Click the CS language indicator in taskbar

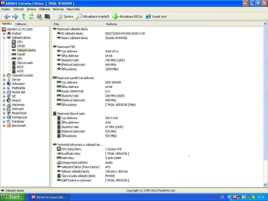click(x=222, y=197)
